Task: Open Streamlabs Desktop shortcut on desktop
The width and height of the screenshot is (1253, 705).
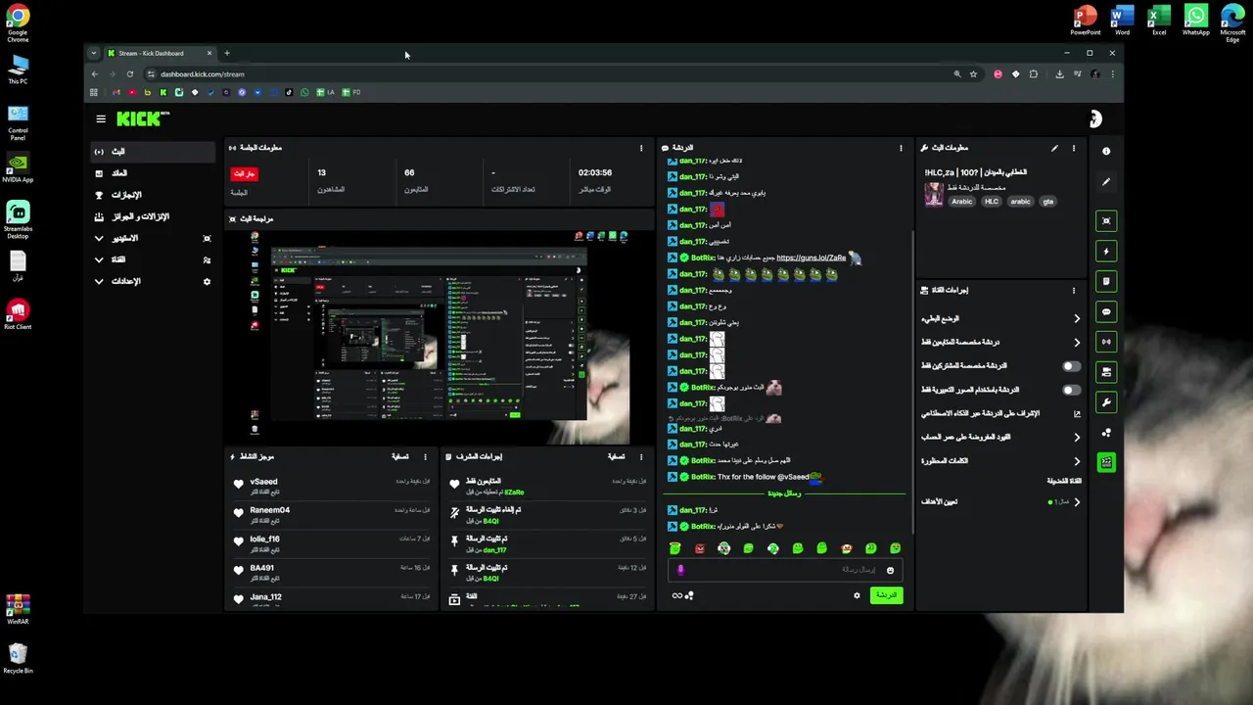Action: [18, 219]
